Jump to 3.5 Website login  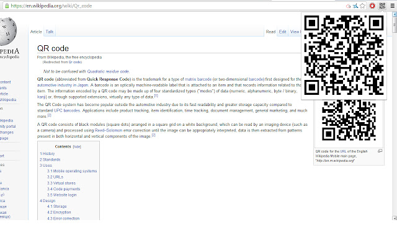pos(61,195)
